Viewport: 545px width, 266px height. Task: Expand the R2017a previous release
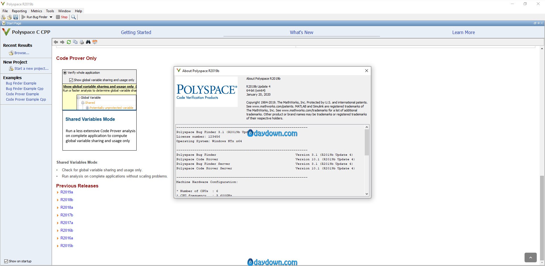pos(58,223)
